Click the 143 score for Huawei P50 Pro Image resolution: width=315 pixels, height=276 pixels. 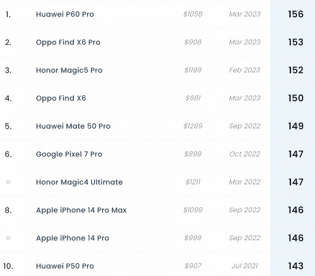tap(296, 266)
